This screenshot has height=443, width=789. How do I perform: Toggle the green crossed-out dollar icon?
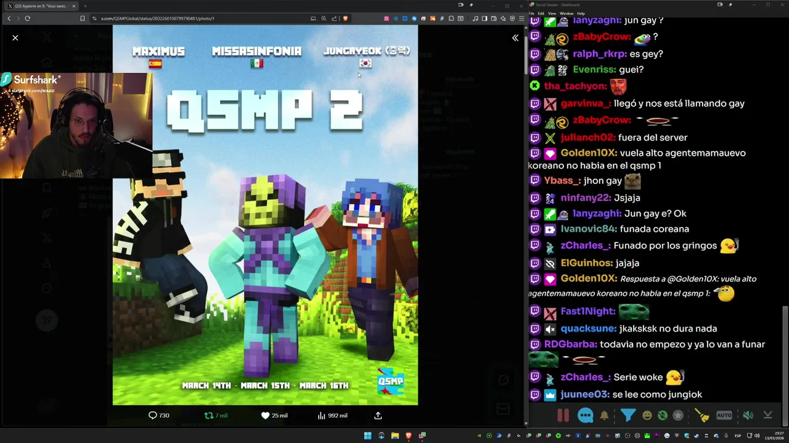point(663,415)
